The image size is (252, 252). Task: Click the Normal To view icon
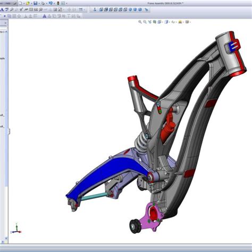[x=146, y=10]
